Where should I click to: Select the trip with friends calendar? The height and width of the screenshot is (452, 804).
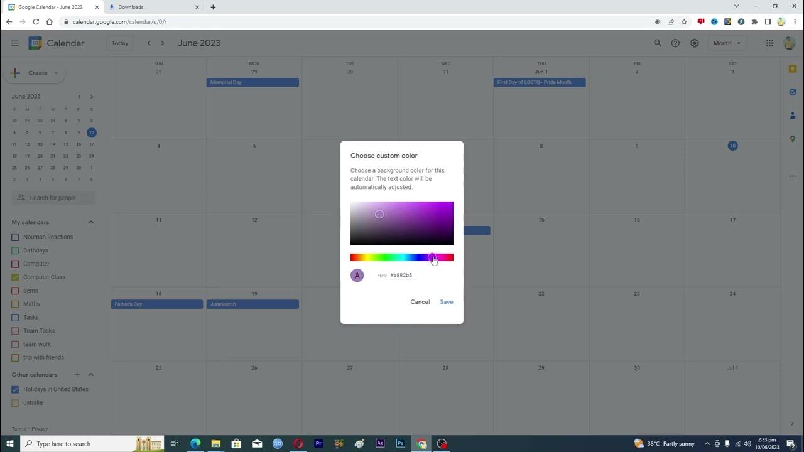[x=15, y=358]
